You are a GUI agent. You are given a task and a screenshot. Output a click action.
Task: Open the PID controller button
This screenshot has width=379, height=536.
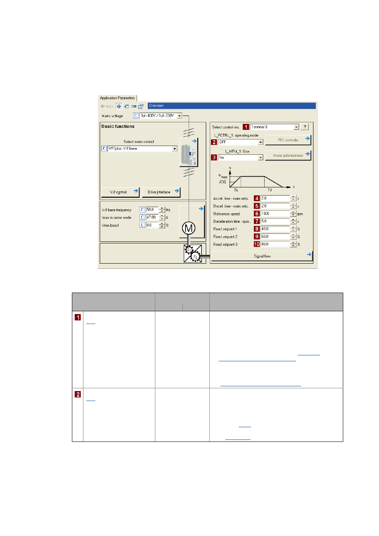point(288,140)
